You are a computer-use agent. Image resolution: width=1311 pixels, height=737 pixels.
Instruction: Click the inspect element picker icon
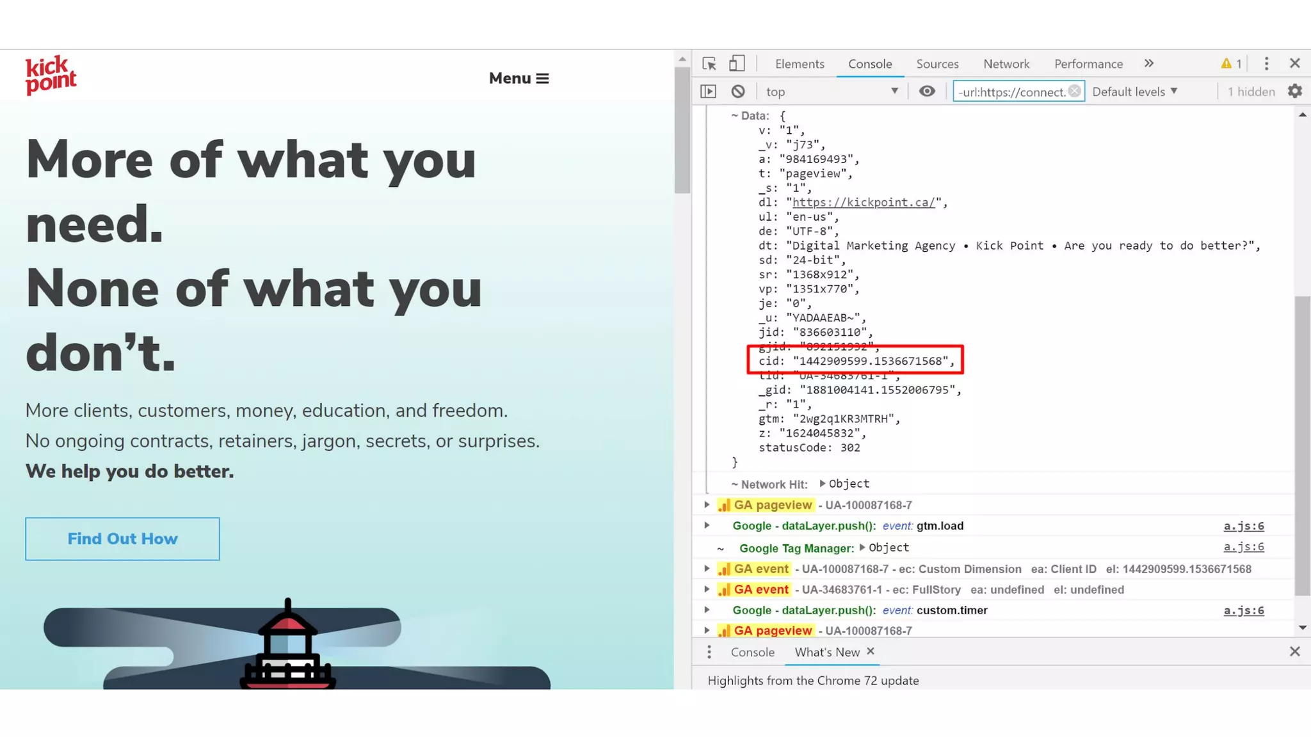click(709, 64)
